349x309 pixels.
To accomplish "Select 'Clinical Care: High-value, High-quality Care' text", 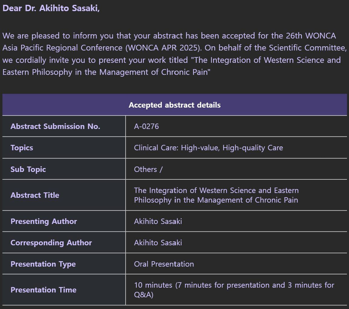I will pyautogui.click(x=208, y=148).
